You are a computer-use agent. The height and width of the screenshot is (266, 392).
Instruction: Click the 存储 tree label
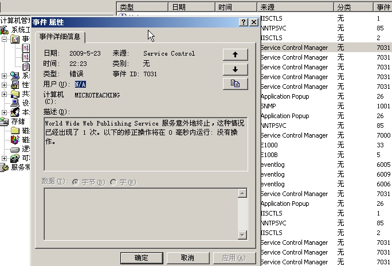[x=18, y=122]
